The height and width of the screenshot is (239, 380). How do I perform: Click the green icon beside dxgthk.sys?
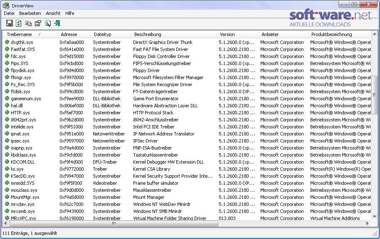[7, 42]
